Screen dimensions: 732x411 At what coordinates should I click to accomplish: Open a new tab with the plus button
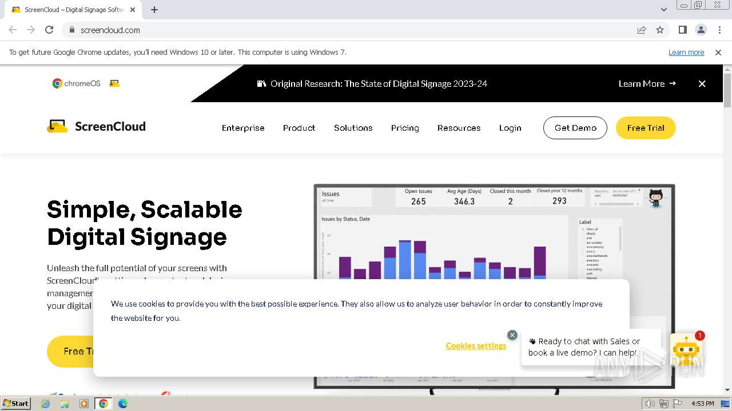coord(154,10)
